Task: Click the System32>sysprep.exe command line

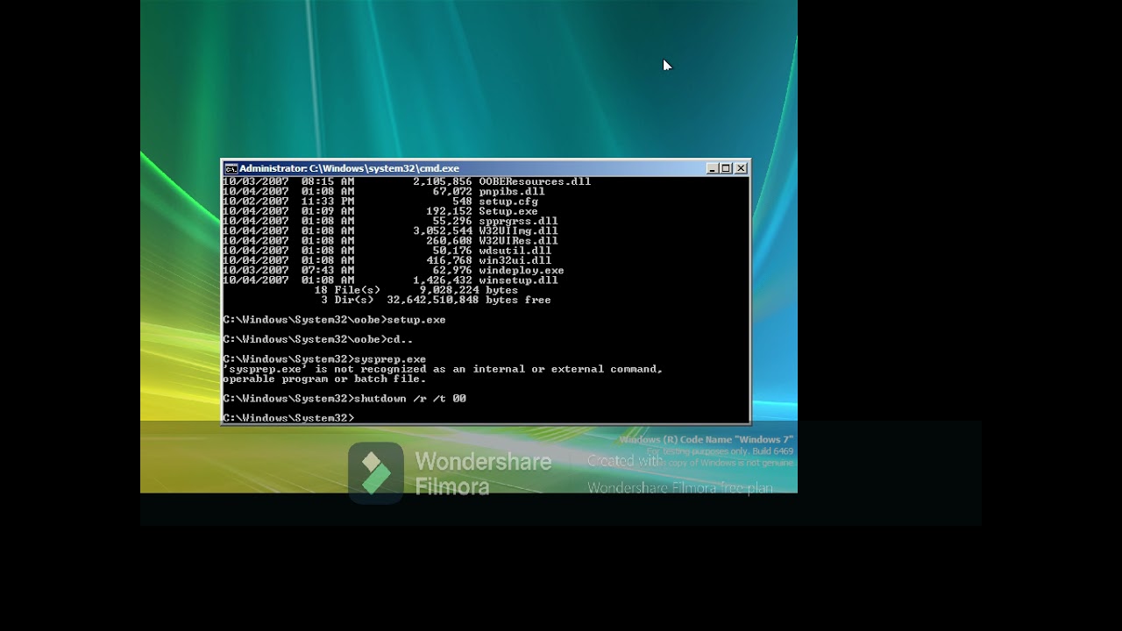Action: click(x=324, y=359)
